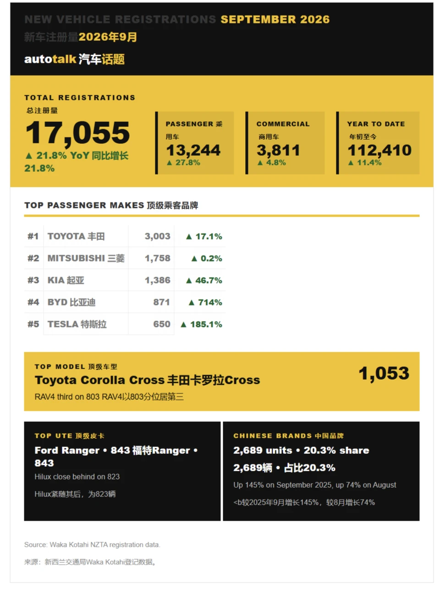Click the PASSENGER card heading
The width and height of the screenshot is (445, 593).
click(194, 130)
